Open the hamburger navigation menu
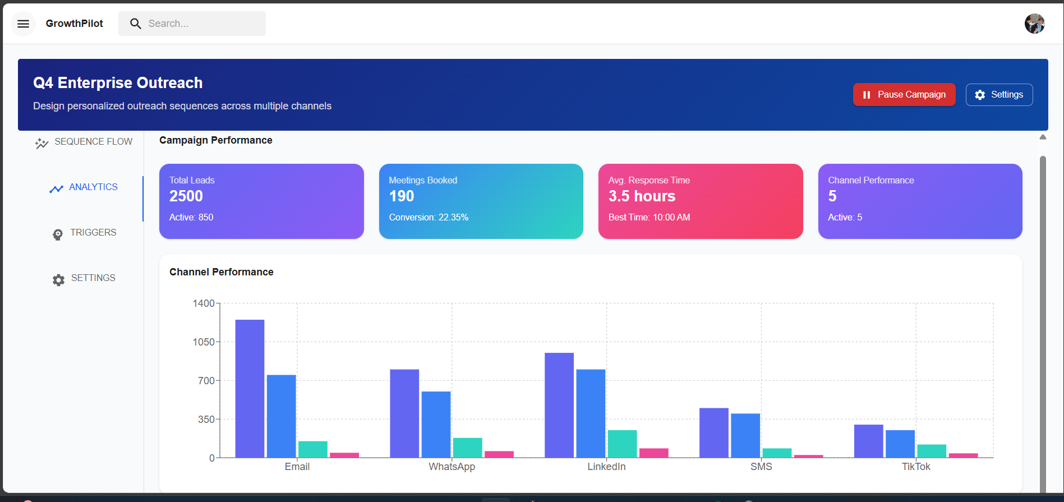Image resolution: width=1064 pixels, height=502 pixels. [23, 24]
